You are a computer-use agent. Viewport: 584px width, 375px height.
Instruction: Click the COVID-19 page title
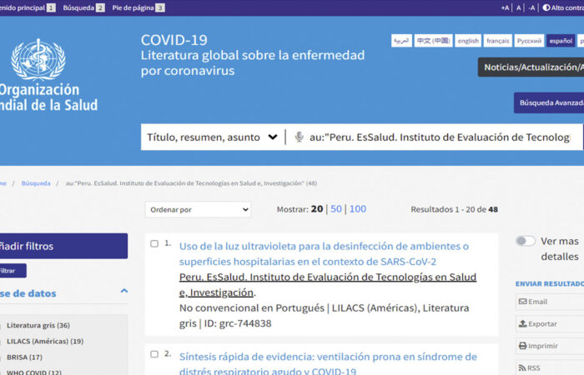point(174,40)
